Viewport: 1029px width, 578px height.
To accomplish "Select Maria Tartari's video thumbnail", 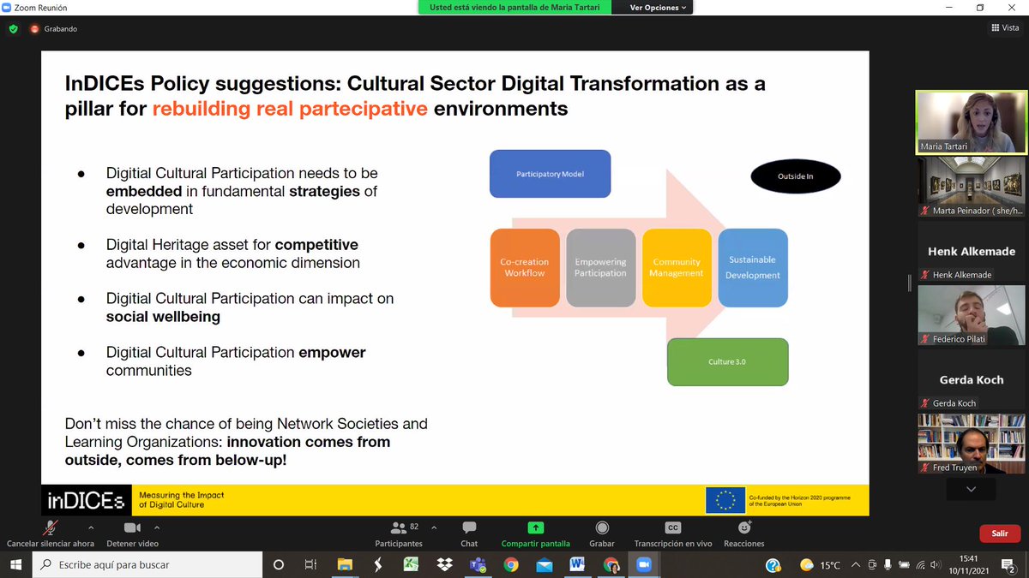I will 972,122.
